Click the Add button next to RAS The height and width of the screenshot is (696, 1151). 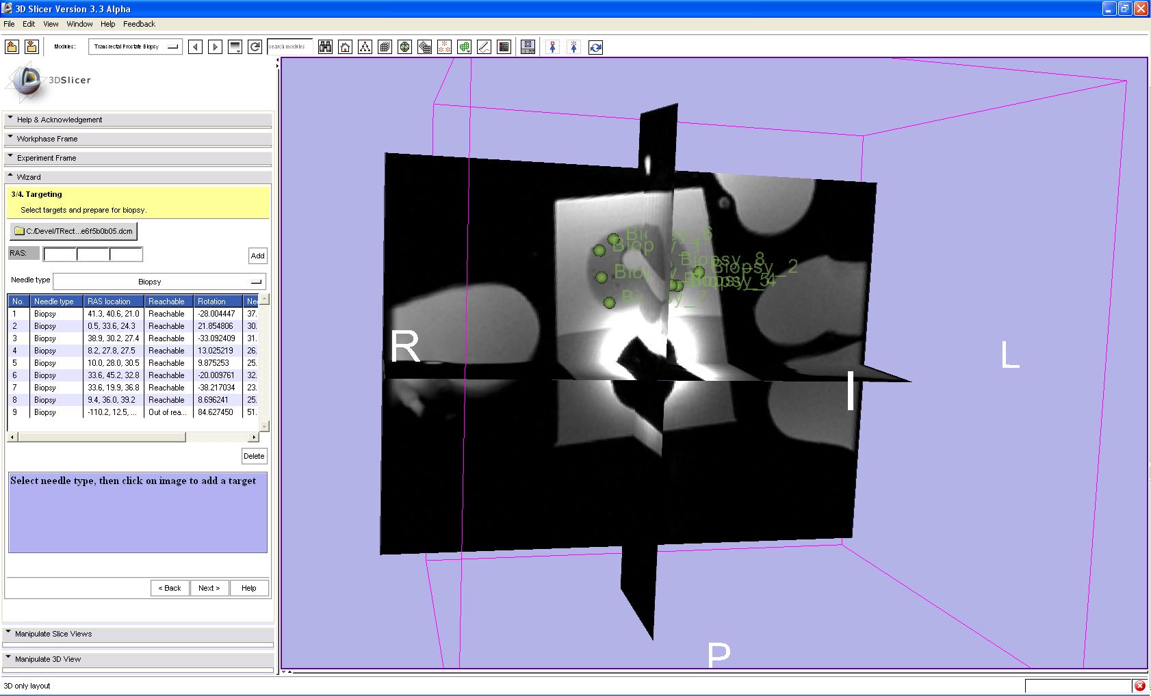257,256
